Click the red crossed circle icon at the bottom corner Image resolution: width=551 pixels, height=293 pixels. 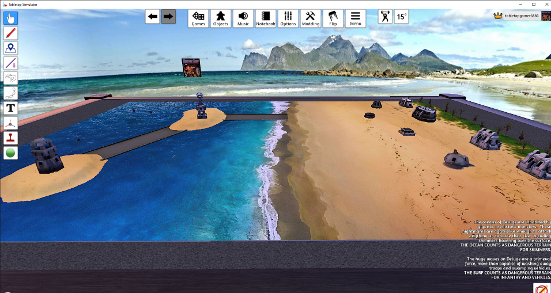pos(542,288)
